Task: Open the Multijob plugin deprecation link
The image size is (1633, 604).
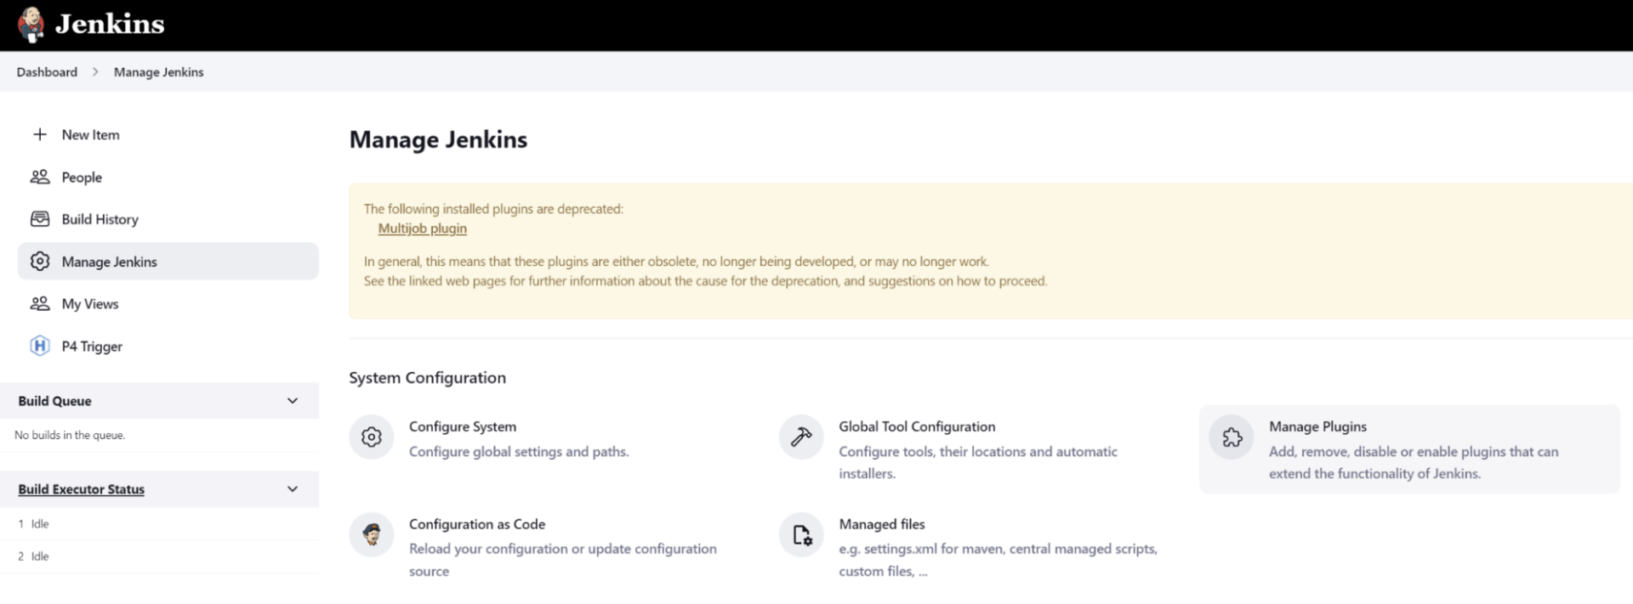Action: tap(422, 229)
